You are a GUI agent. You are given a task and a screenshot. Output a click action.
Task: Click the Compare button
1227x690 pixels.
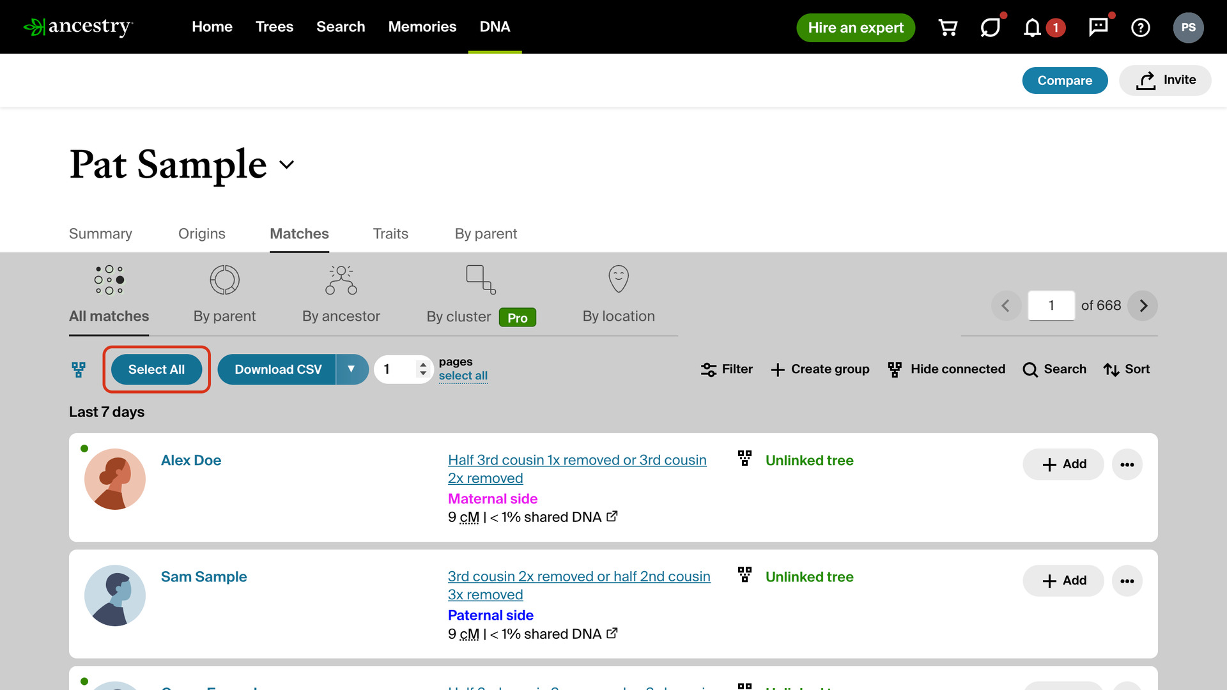[x=1065, y=80]
